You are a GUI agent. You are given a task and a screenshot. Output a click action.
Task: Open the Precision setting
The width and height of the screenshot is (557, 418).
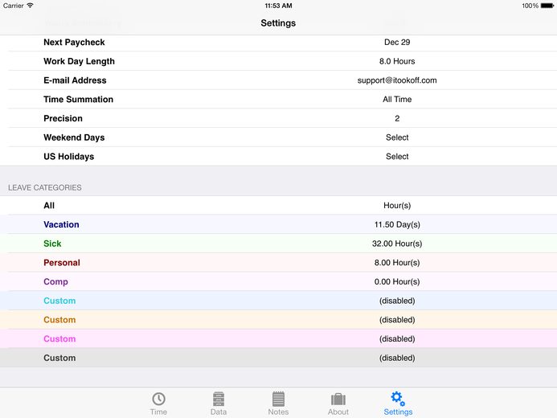tap(278, 118)
